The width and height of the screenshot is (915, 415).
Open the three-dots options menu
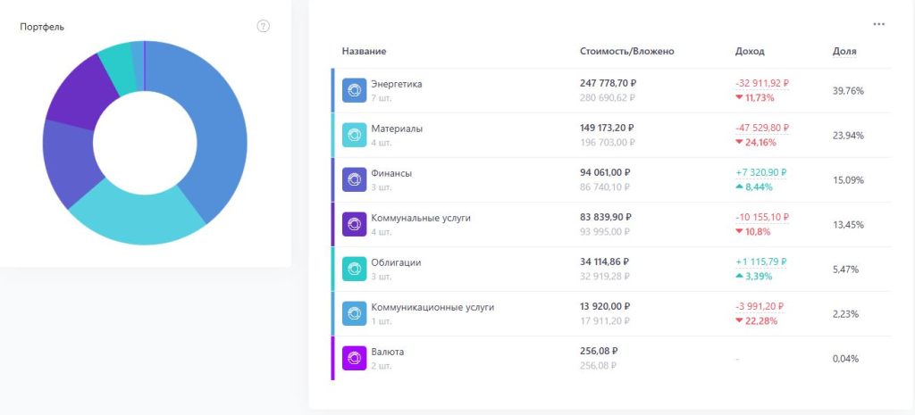[878, 24]
